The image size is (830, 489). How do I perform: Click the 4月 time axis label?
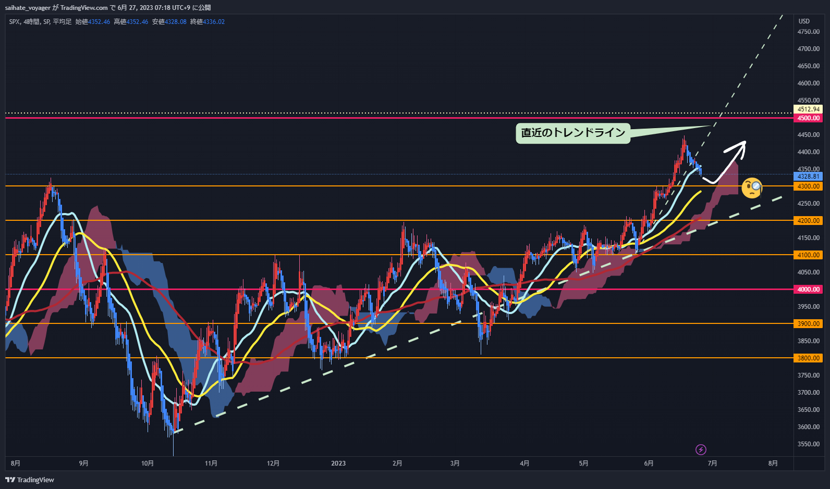coord(524,463)
